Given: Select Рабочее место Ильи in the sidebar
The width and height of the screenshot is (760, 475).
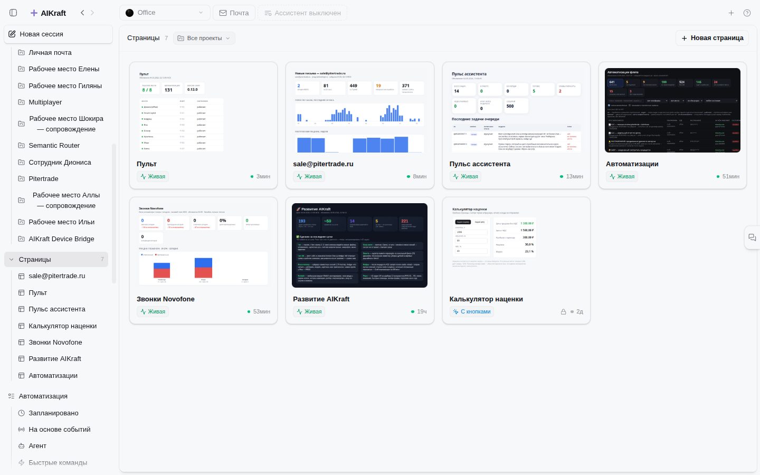Looking at the screenshot, I should 62,222.
